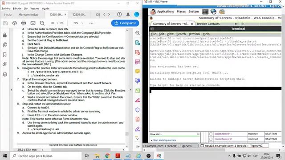Click the PDF vertical scrollbar thumb
The height and width of the screenshot is (160, 285).
127,134
